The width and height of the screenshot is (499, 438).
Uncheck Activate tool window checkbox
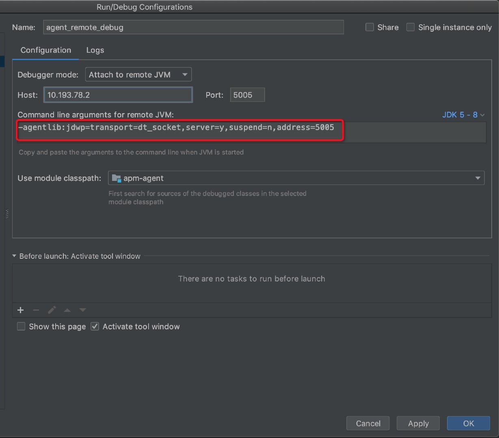point(95,326)
